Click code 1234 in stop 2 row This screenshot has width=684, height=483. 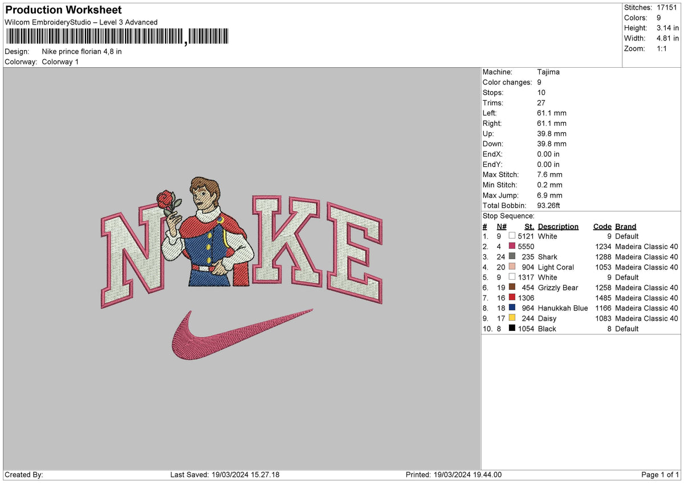603,247
